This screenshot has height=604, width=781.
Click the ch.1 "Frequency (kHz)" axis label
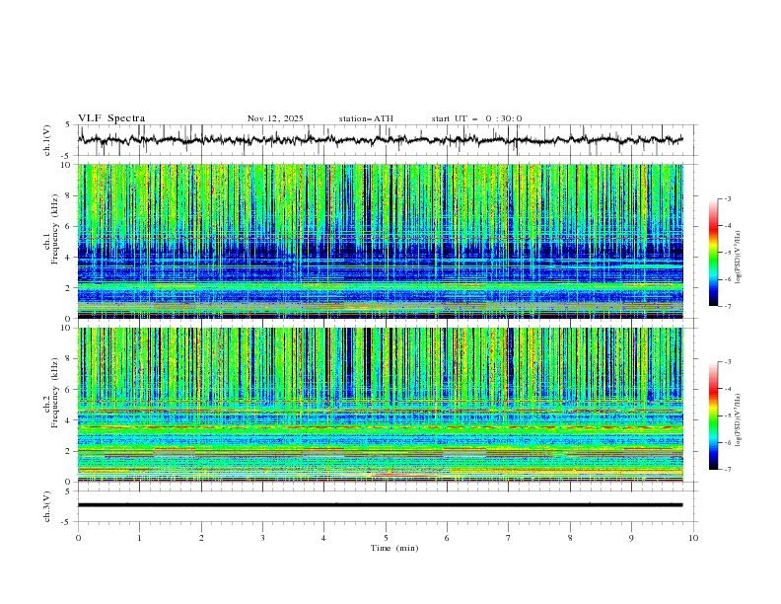[55, 229]
